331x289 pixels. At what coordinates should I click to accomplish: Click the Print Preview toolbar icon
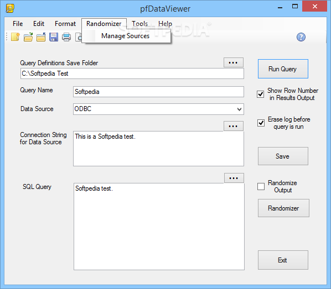pyautogui.click(x=79, y=37)
